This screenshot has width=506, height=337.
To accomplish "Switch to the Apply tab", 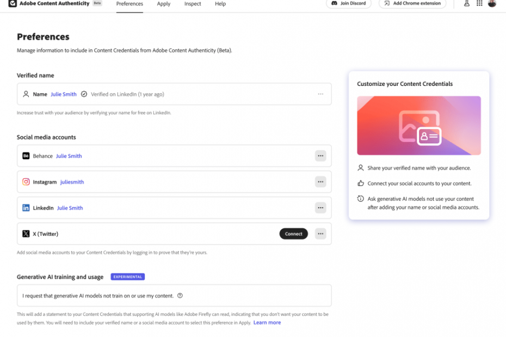I will 164,4.
